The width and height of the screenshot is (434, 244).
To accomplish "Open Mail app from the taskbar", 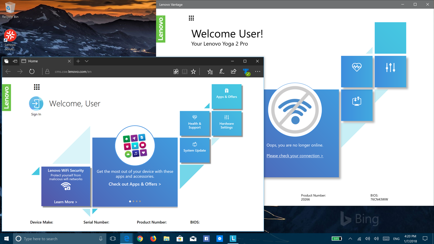I will click(x=193, y=239).
